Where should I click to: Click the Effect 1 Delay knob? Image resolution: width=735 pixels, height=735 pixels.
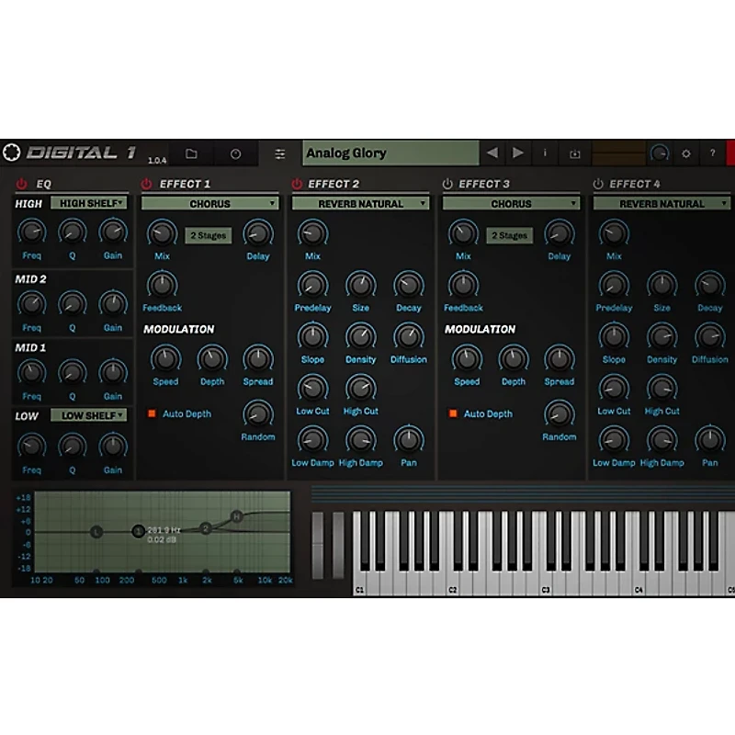258,233
